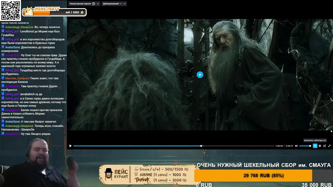Adjust the volume slider
The image size is (333, 187).
point(305,146)
